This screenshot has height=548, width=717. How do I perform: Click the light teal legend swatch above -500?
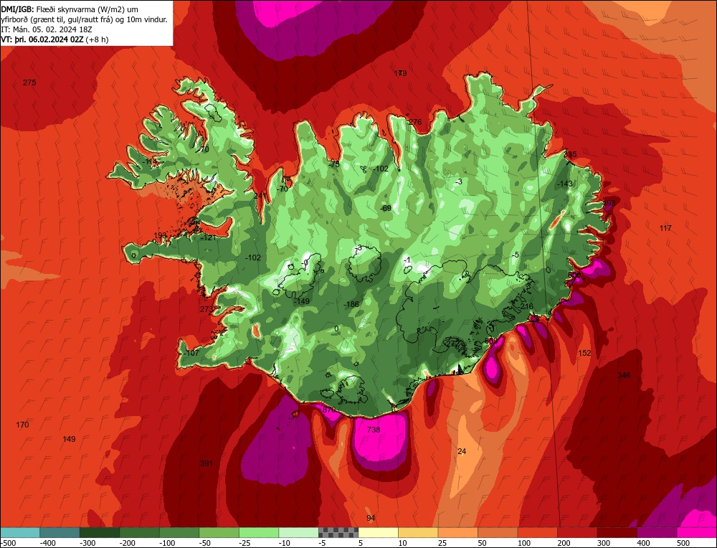(x=20, y=532)
